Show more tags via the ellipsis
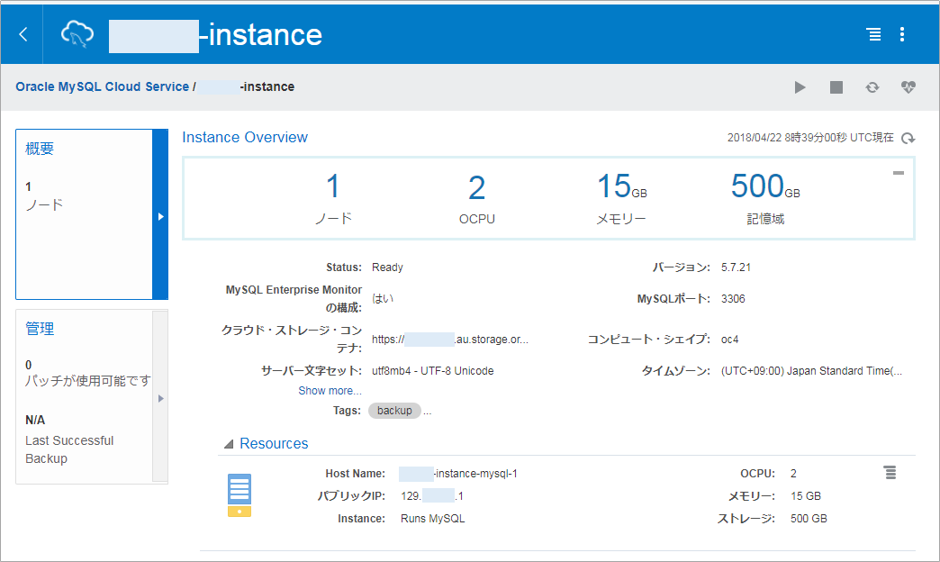 427,412
